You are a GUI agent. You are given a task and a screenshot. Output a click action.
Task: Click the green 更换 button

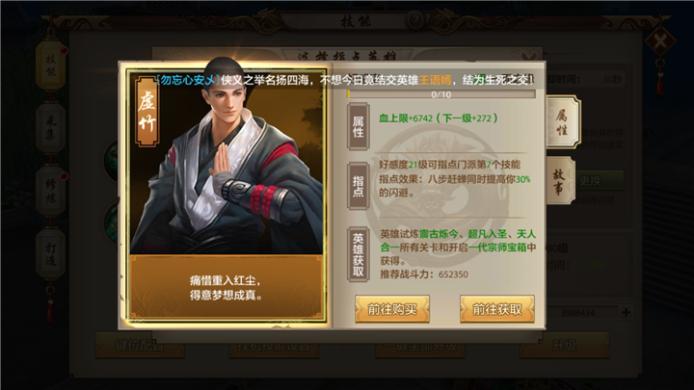pos(591,181)
